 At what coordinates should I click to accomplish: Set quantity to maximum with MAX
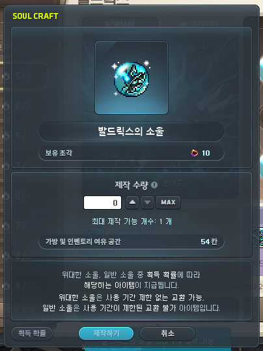coord(168,203)
